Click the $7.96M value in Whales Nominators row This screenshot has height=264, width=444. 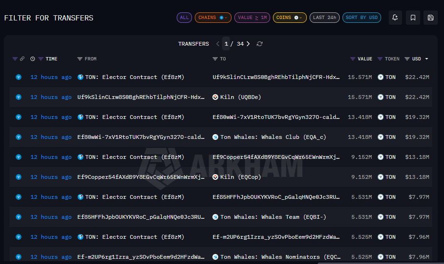[419, 257]
